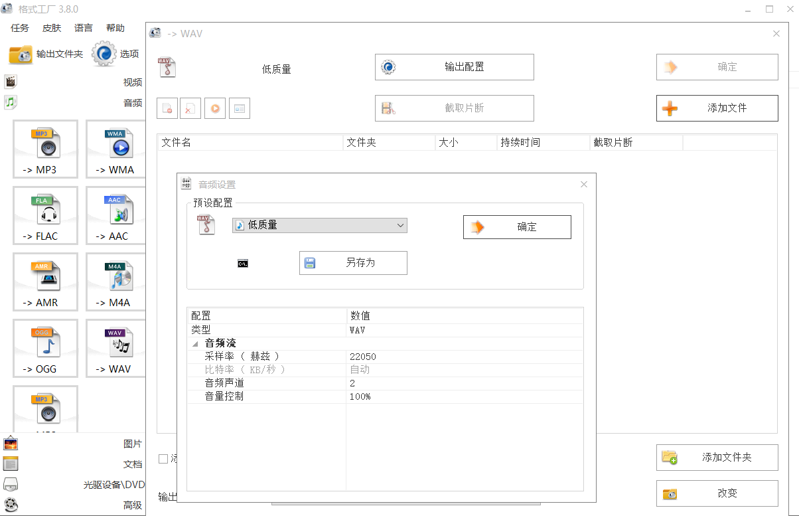The width and height of the screenshot is (799, 516).
Task: Select the -> AAC conversion icon
Action: tap(115, 215)
